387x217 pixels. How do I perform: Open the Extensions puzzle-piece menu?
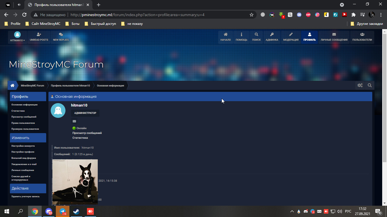354,15
